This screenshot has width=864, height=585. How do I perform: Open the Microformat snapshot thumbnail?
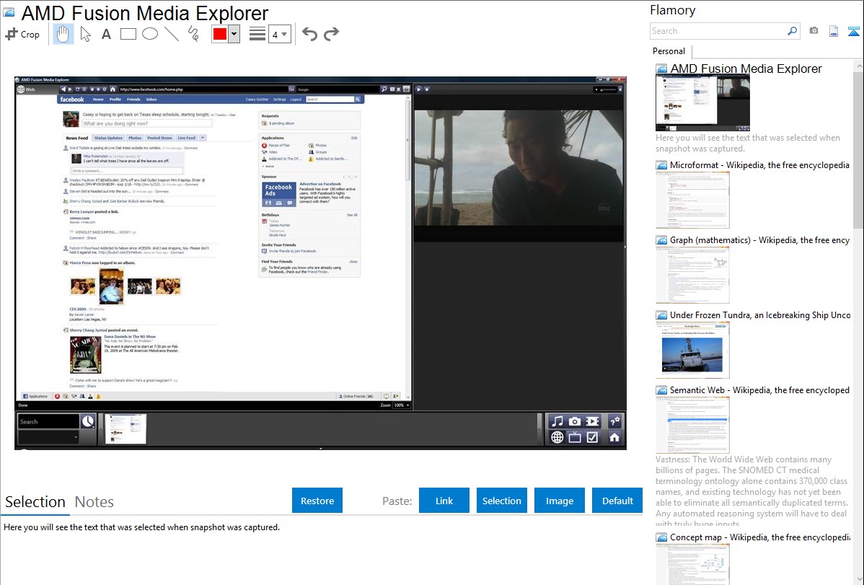692,200
